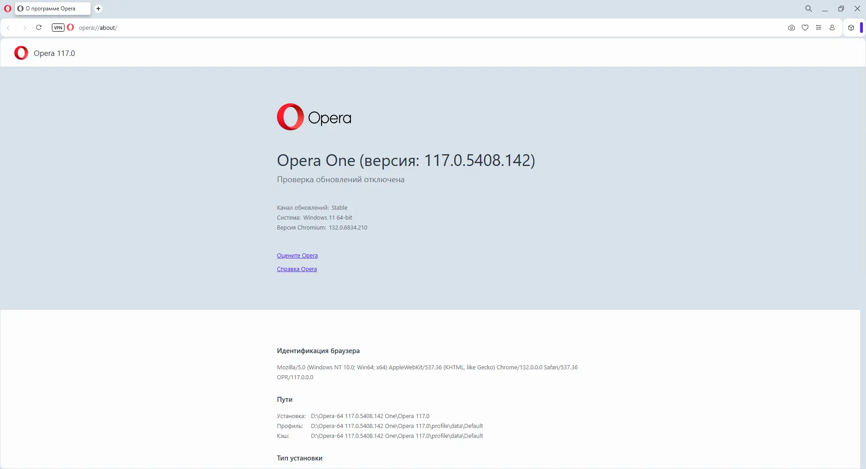The width and height of the screenshot is (866, 469).
Task: Click the "Идентификация браузера" heading
Action: point(318,351)
